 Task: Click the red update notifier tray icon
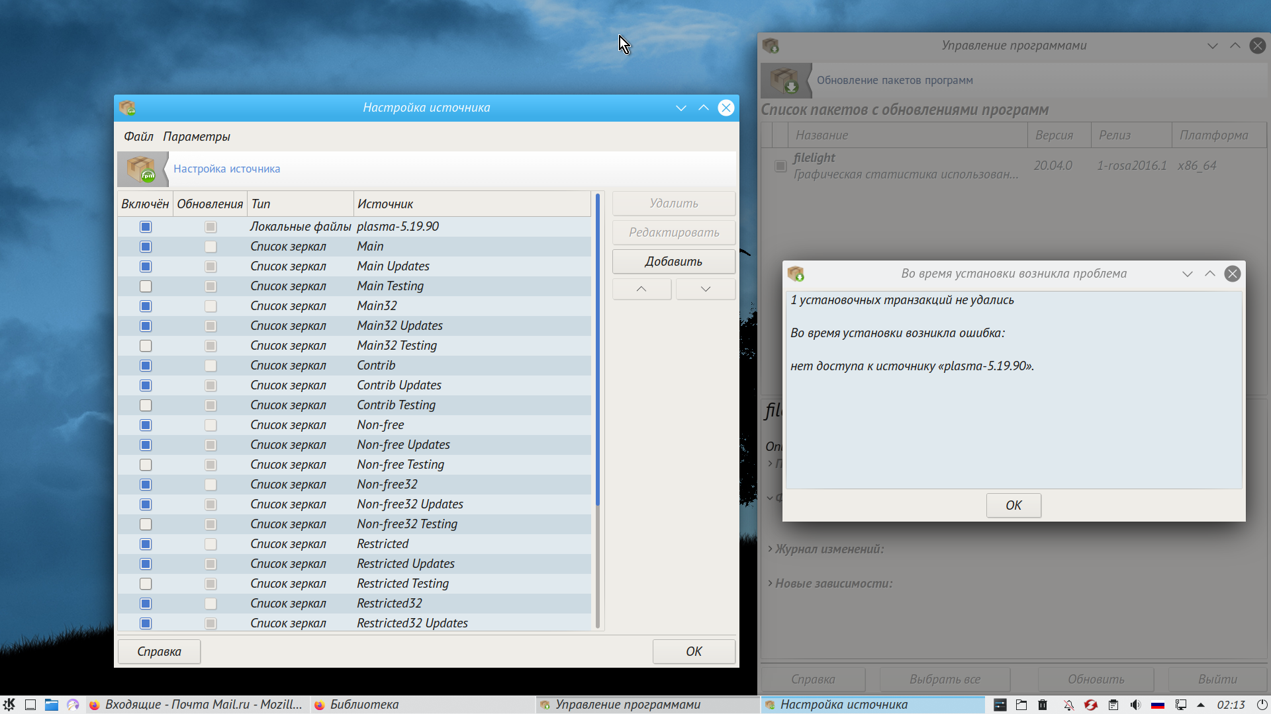point(1090,705)
